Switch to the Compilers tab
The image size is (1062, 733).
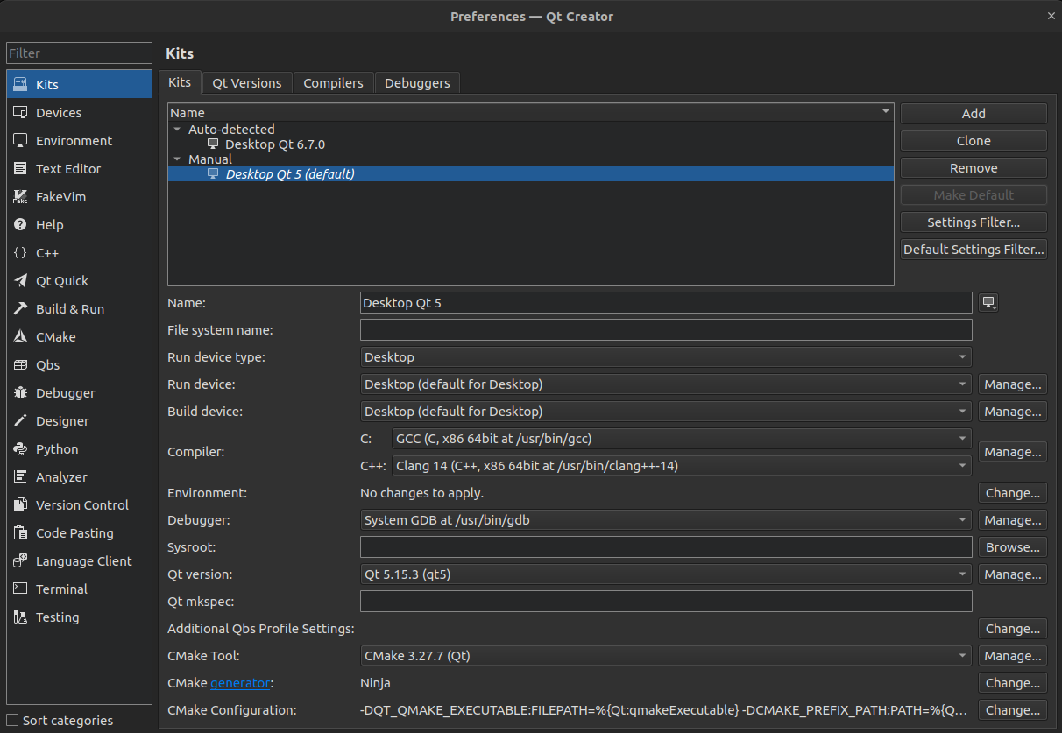click(333, 83)
